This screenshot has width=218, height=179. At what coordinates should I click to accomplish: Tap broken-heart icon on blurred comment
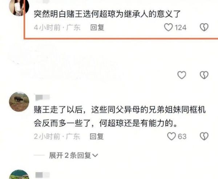pyautogui.click(x=204, y=75)
